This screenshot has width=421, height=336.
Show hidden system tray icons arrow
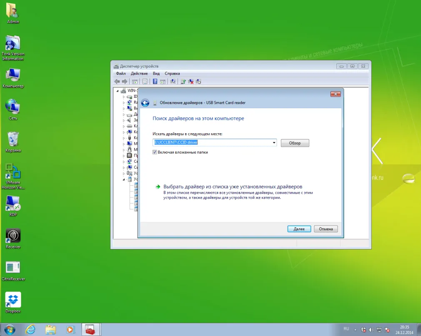(x=355, y=330)
